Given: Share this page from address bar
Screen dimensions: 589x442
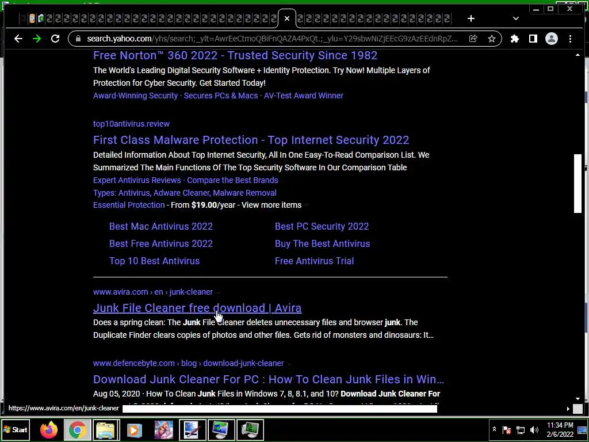Looking at the screenshot, I should [473, 39].
